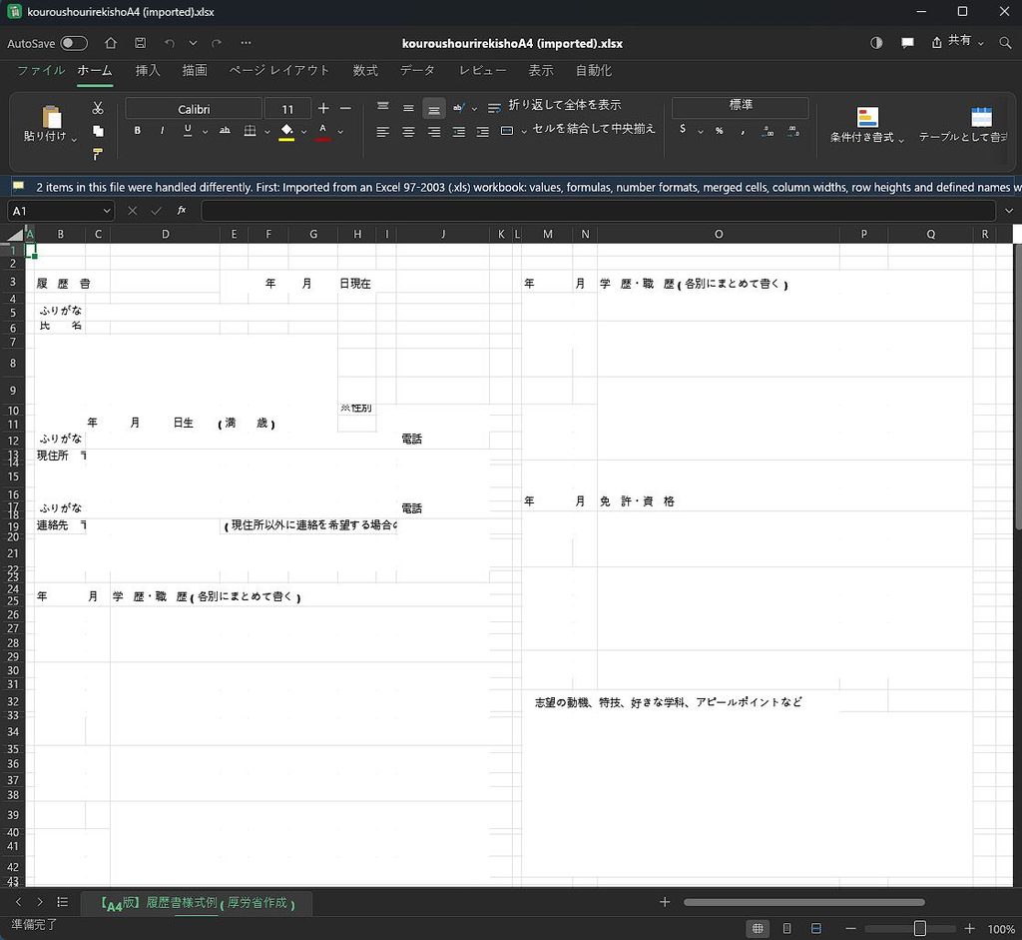Open the more commands ellipsis
This screenshot has width=1022, height=940.
click(x=246, y=43)
